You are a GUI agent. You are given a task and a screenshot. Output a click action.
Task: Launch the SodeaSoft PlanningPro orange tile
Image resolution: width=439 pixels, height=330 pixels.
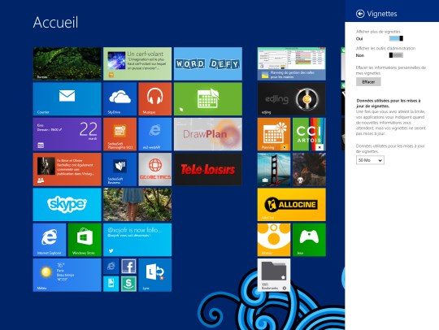[x=120, y=134]
